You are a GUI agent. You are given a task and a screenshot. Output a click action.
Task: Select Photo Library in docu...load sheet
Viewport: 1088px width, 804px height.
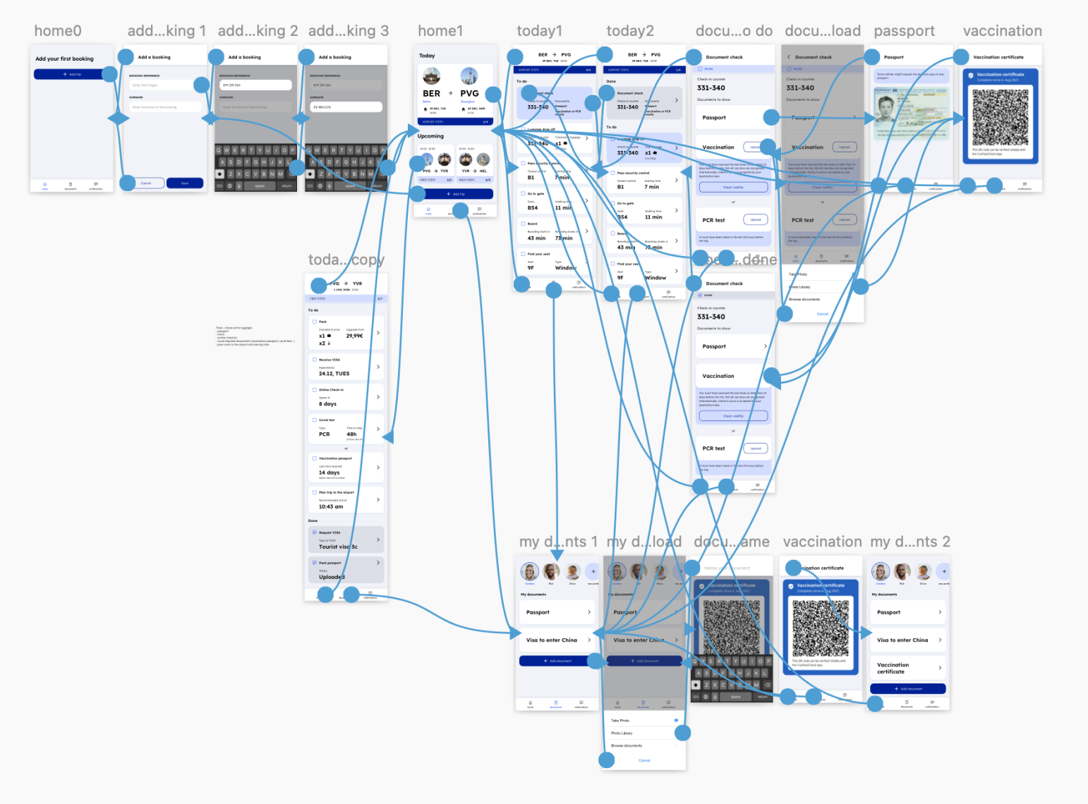pos(799,287)
